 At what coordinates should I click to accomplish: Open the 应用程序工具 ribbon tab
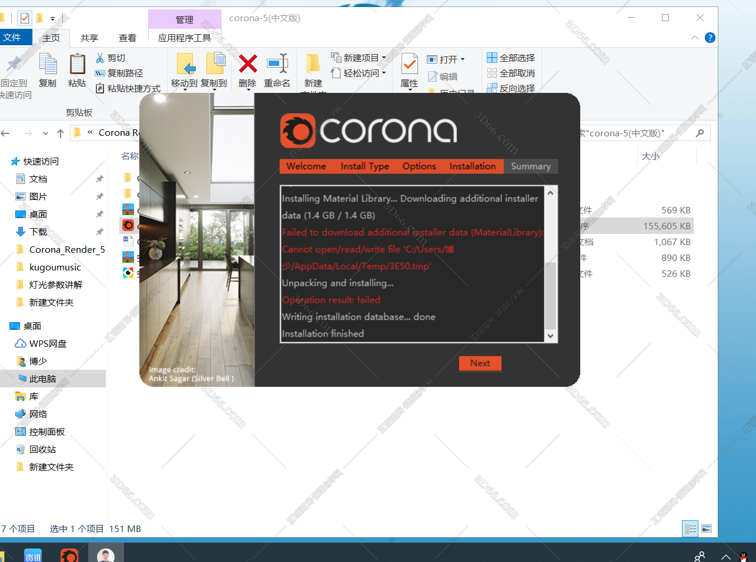pyautogui.click(x=185, y=38)
